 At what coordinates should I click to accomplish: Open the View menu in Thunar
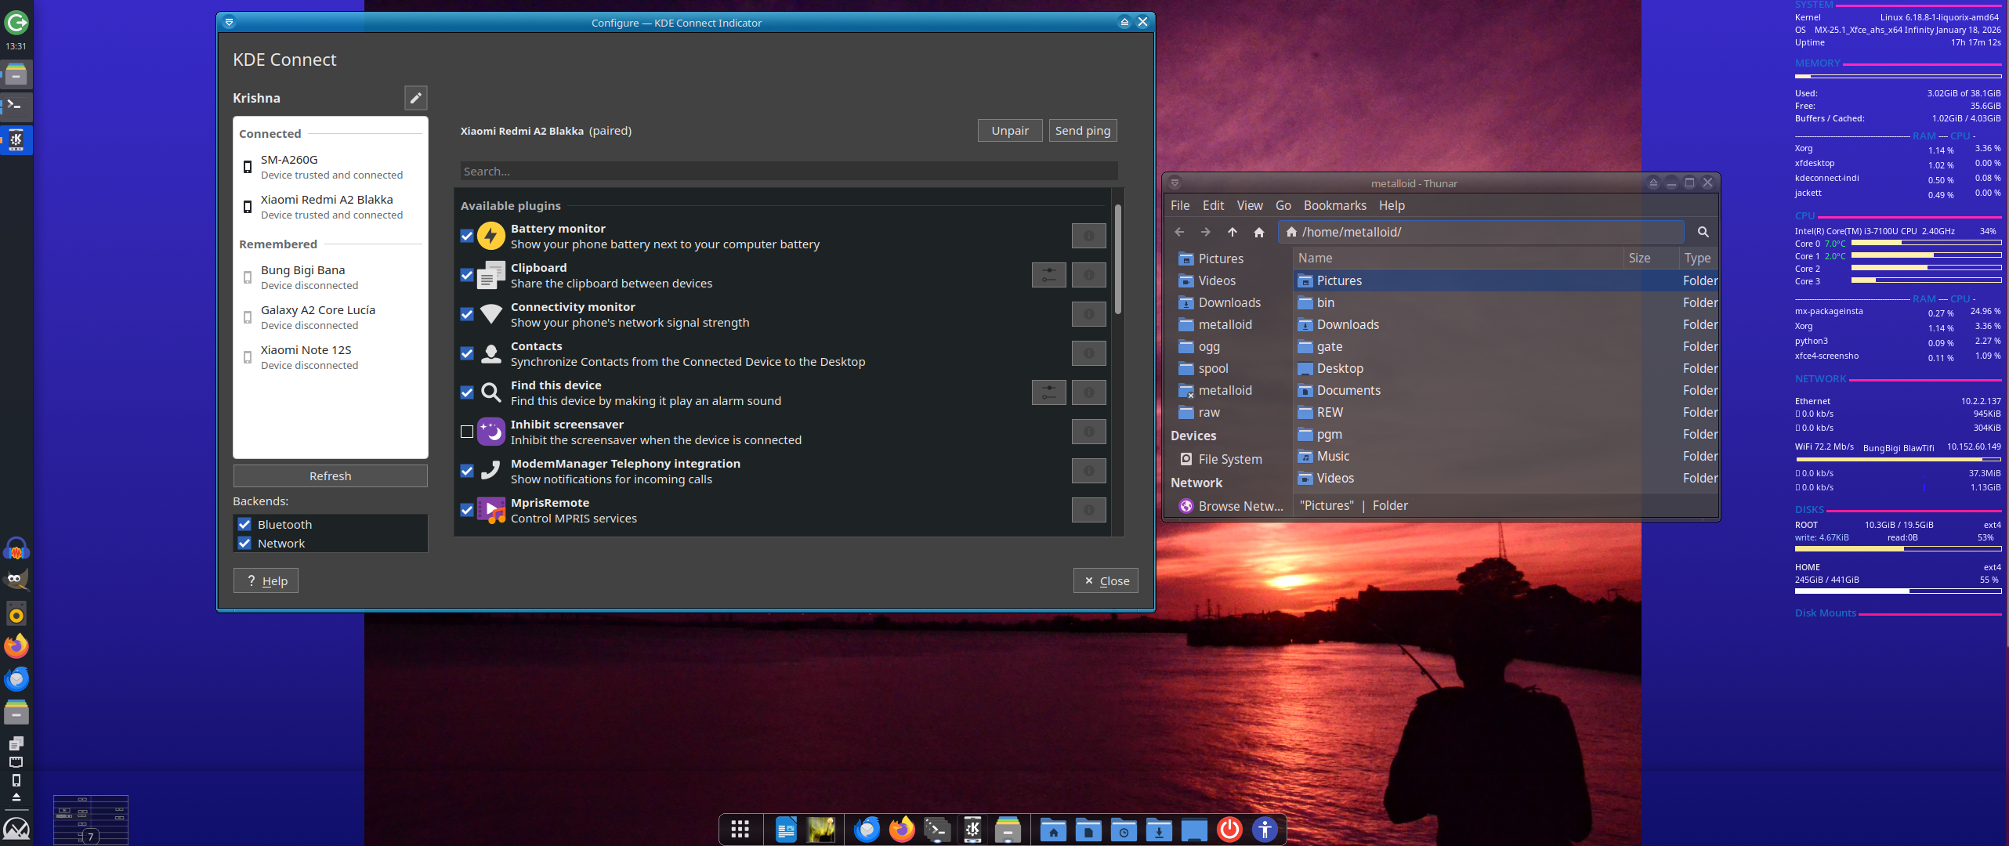(x=1249, y=205)
